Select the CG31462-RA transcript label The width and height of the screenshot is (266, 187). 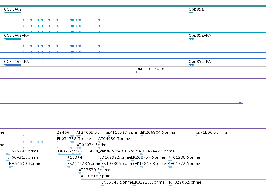17,35
